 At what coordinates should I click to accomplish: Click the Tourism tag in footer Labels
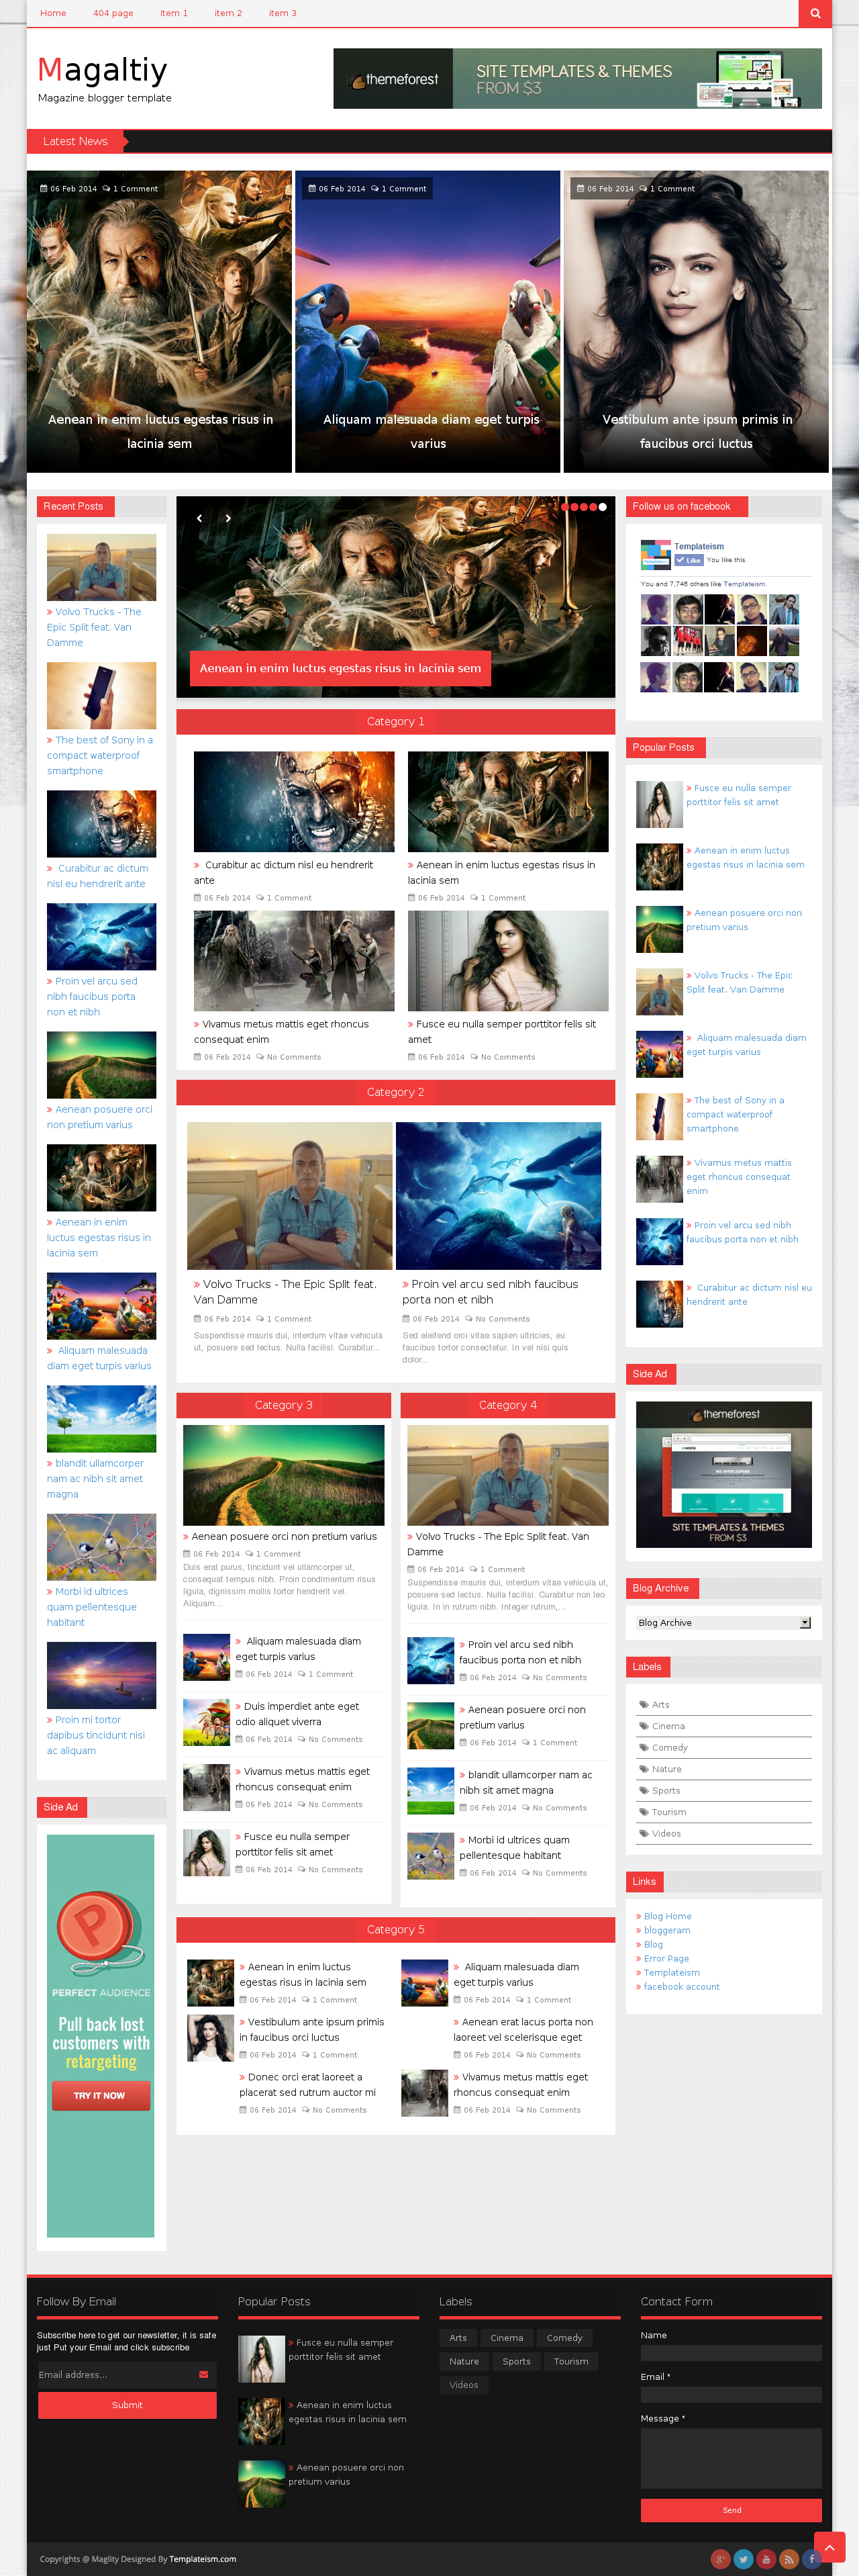coord(570,2361)
